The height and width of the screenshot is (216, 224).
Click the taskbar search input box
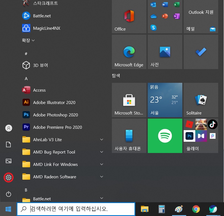76,209
